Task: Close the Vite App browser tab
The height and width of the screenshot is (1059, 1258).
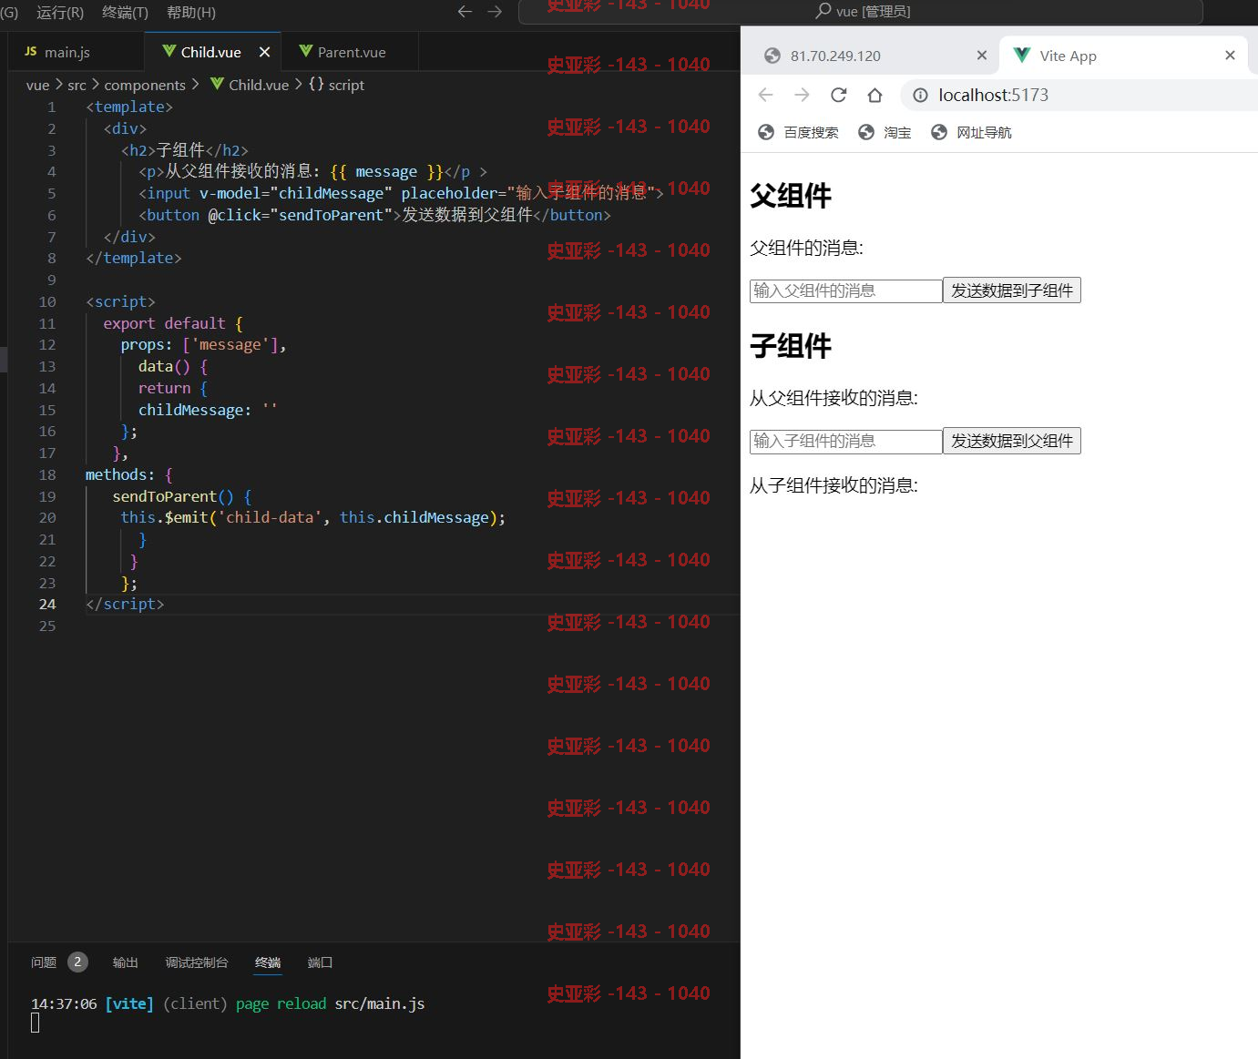Action: click(1230, 56)
